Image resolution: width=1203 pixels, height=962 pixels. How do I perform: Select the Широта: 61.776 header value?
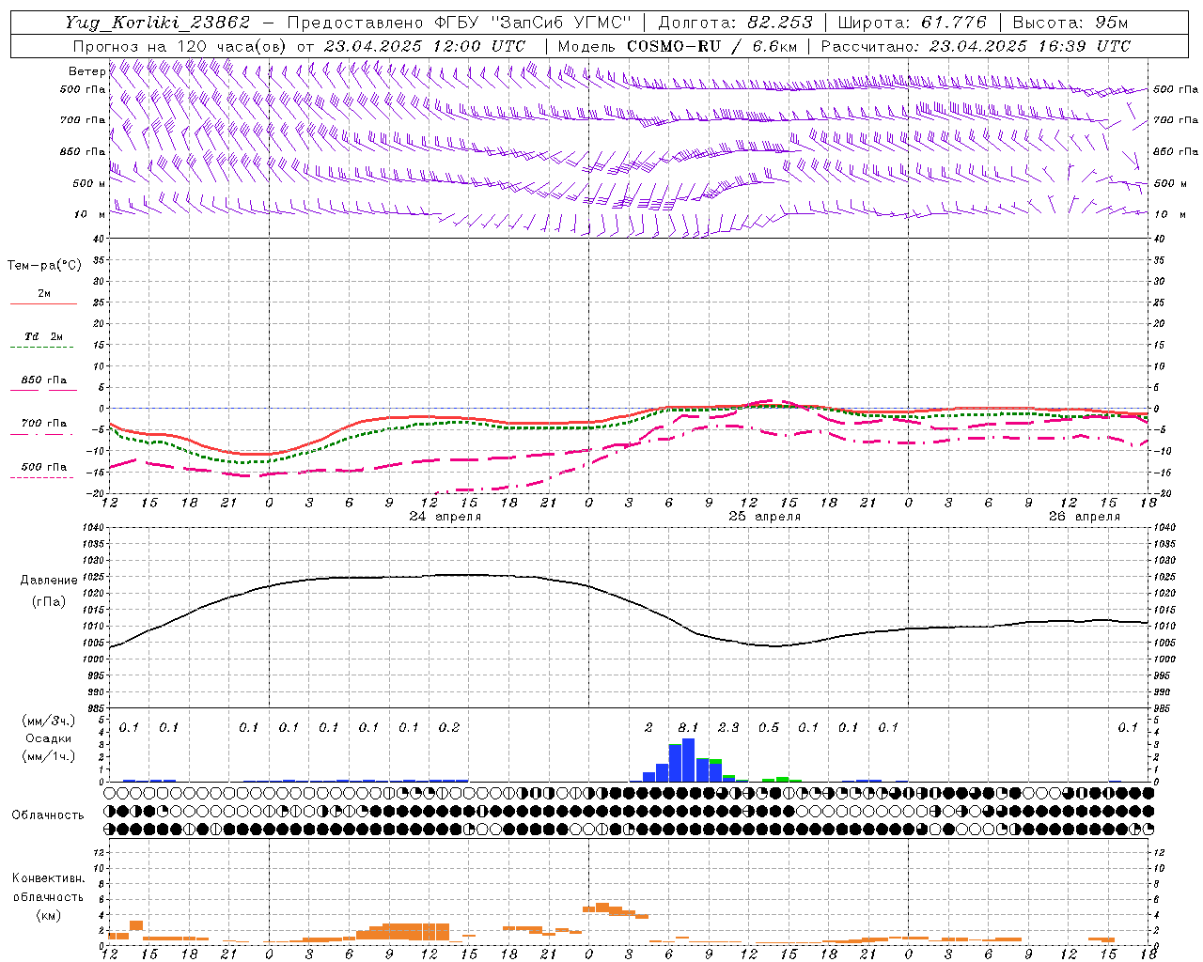912,23
